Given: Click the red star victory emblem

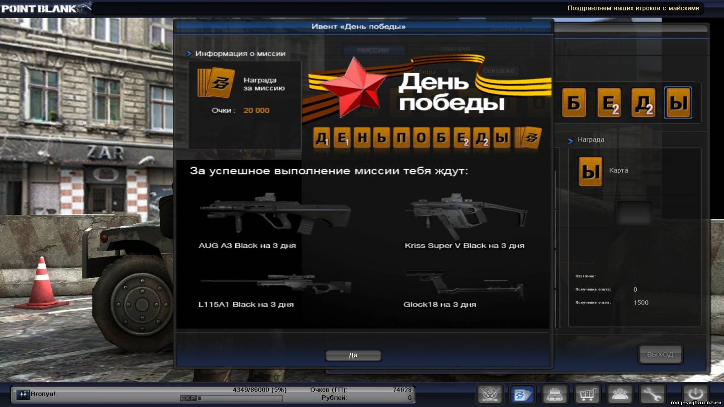Looking at the screenshot, I should pyautogui.click(x=354, y=87).
